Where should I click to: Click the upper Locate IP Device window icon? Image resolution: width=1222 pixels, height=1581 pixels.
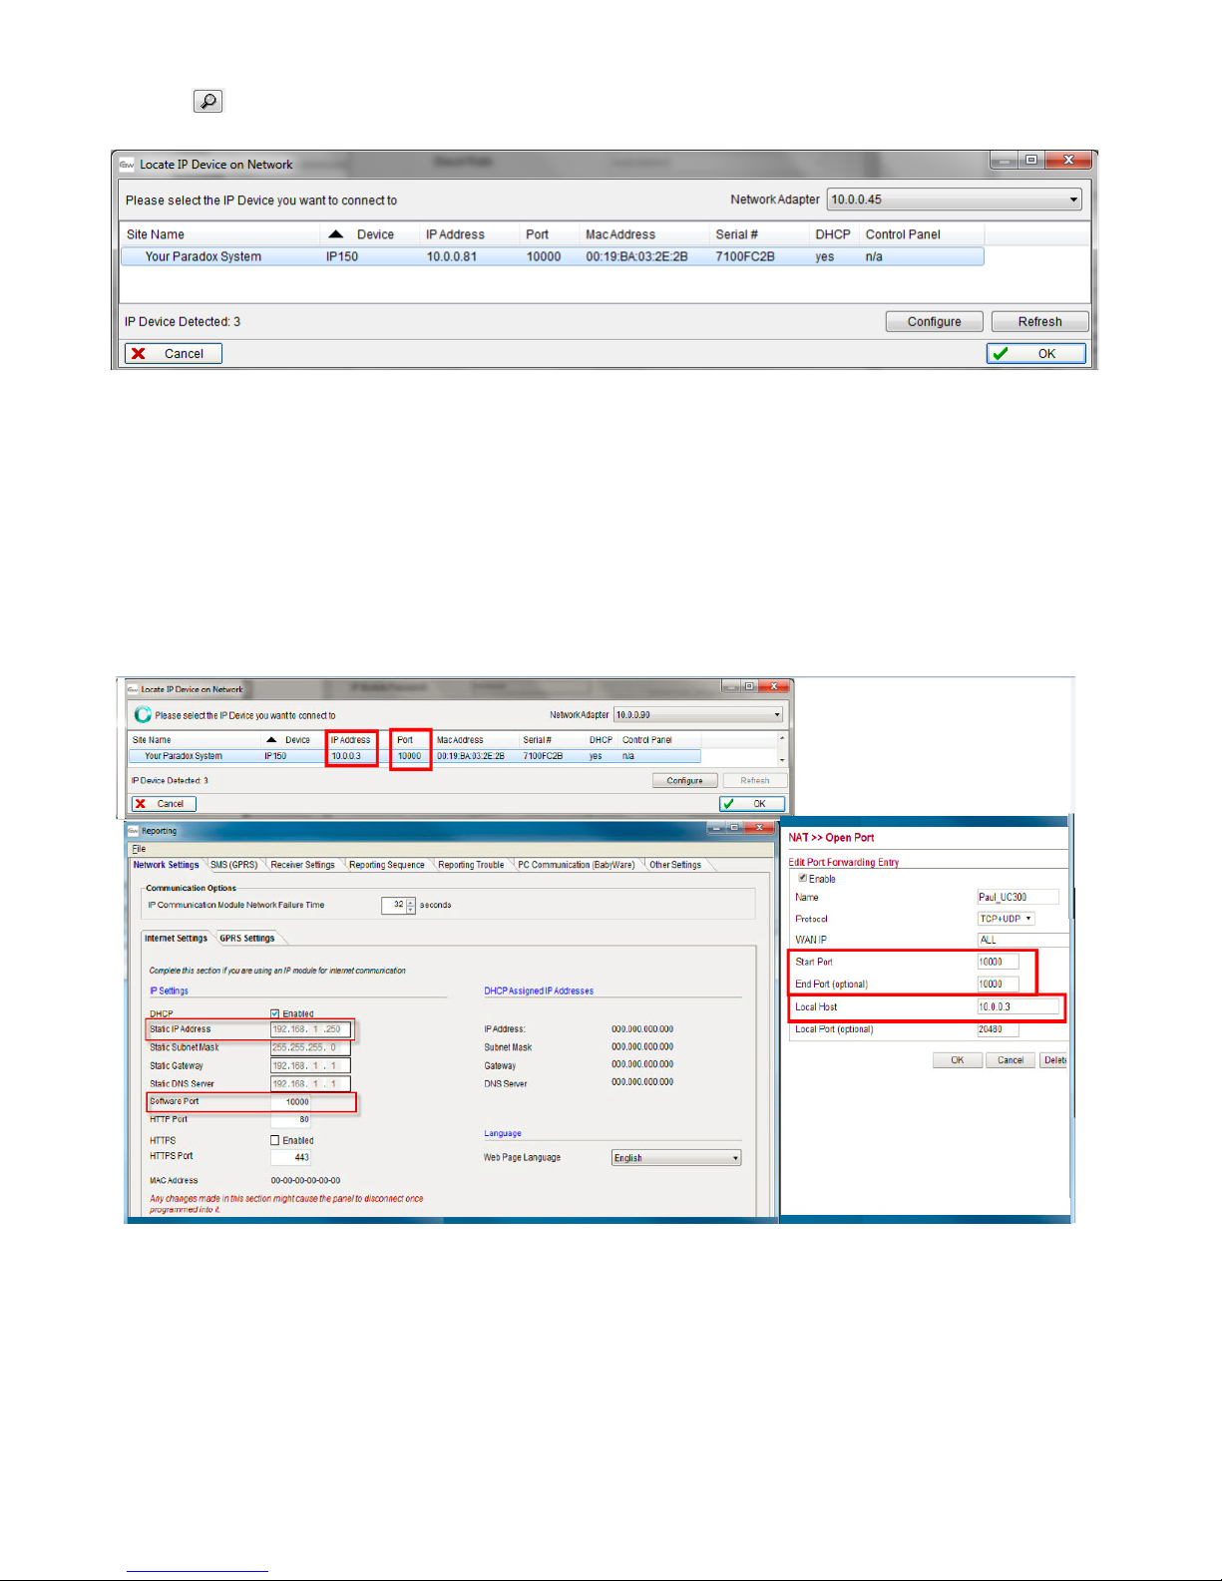(x=127, y=165)
